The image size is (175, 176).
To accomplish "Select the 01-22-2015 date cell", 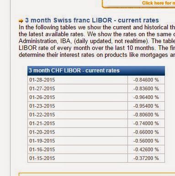I will click(78, 115).
